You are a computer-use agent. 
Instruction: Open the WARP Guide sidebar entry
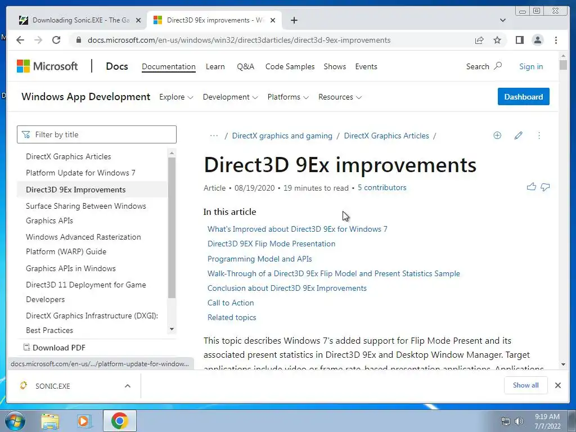83,244
